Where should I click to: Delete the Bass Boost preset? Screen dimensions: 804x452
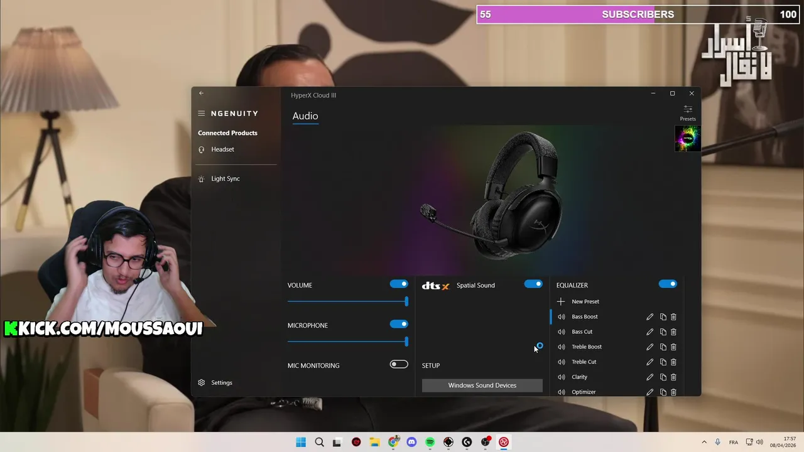pyautogui.click(x=673, y=316)
